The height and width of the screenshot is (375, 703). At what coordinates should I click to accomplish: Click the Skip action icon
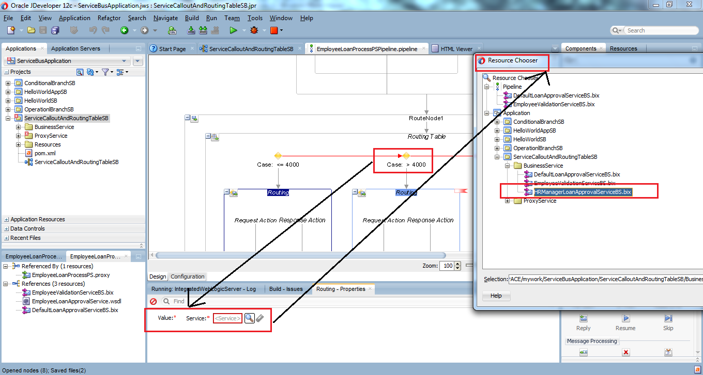point(668,319)
